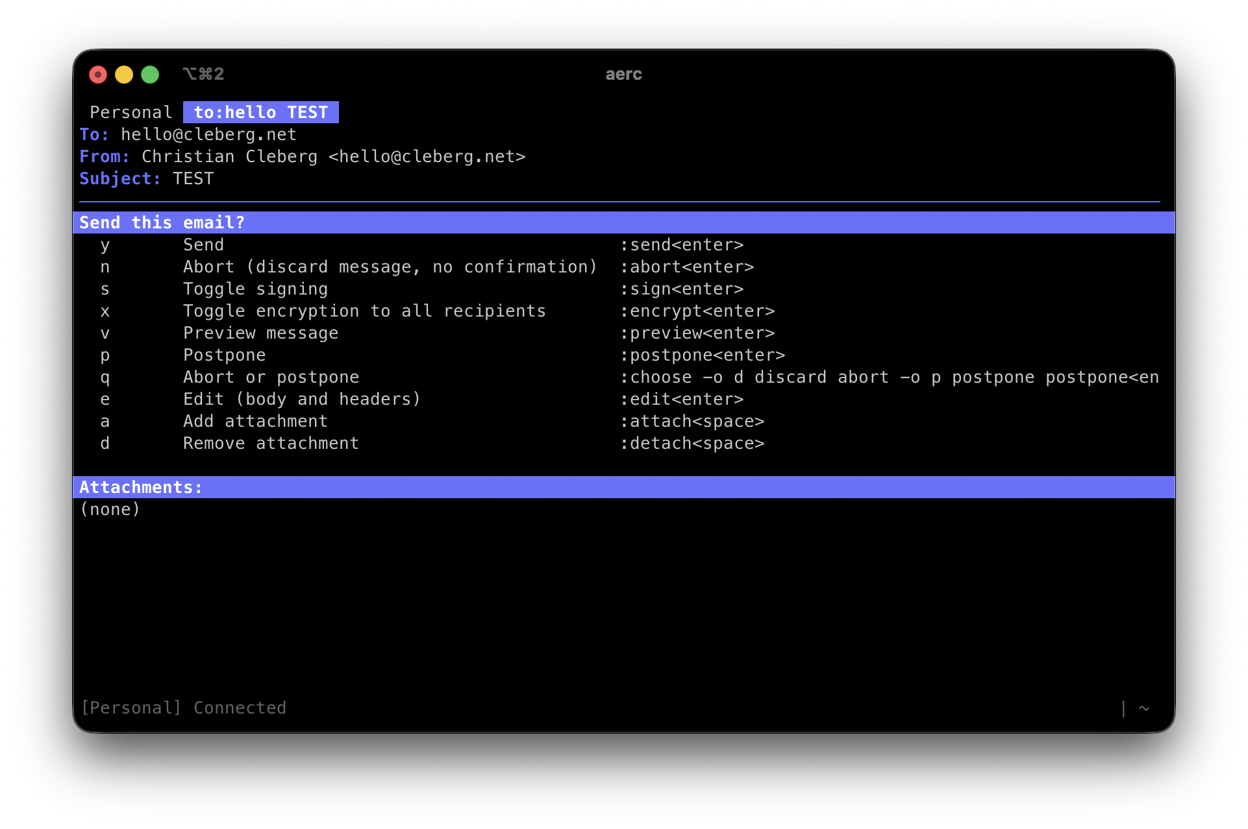Select Add attachment
Image resolution: width=1248 pixels, height=829 pixels.
[x=255, y=421]
